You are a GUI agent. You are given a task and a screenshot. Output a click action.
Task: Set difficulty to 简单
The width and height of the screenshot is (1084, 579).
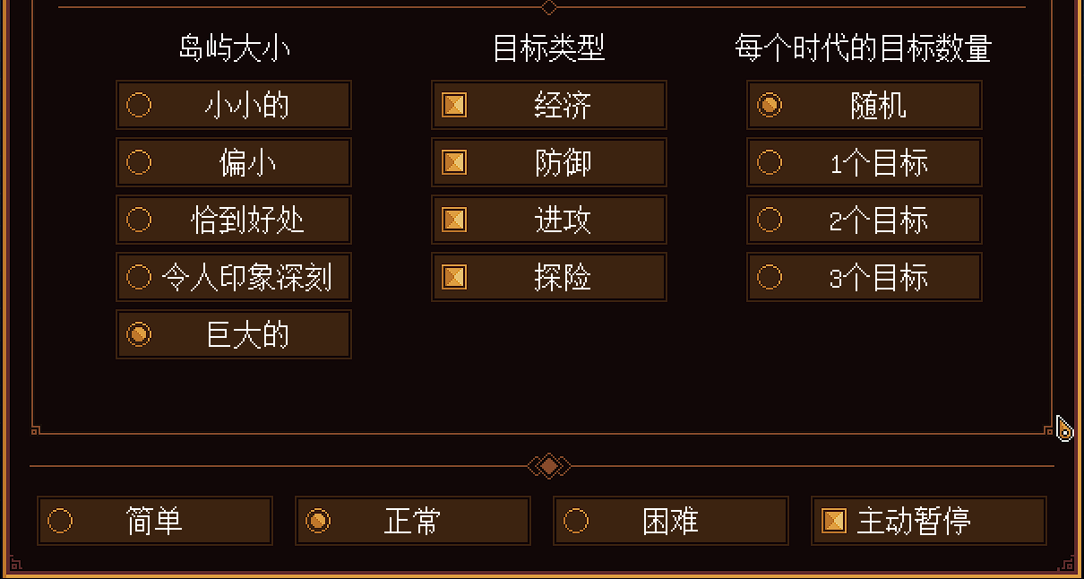(x=155, y=521)
